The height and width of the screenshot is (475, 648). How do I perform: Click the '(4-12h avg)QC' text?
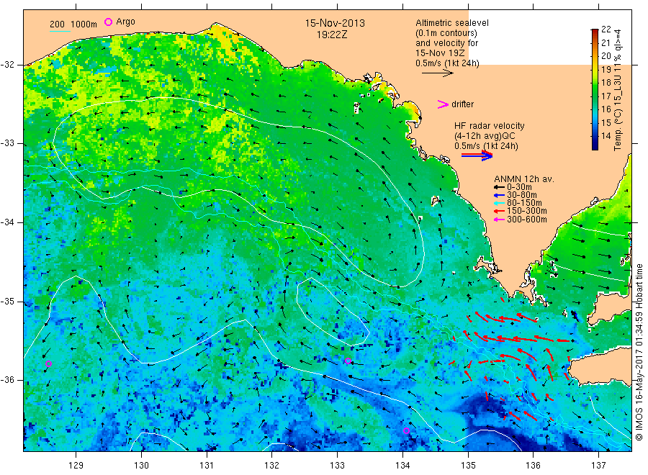pos(485,136)
